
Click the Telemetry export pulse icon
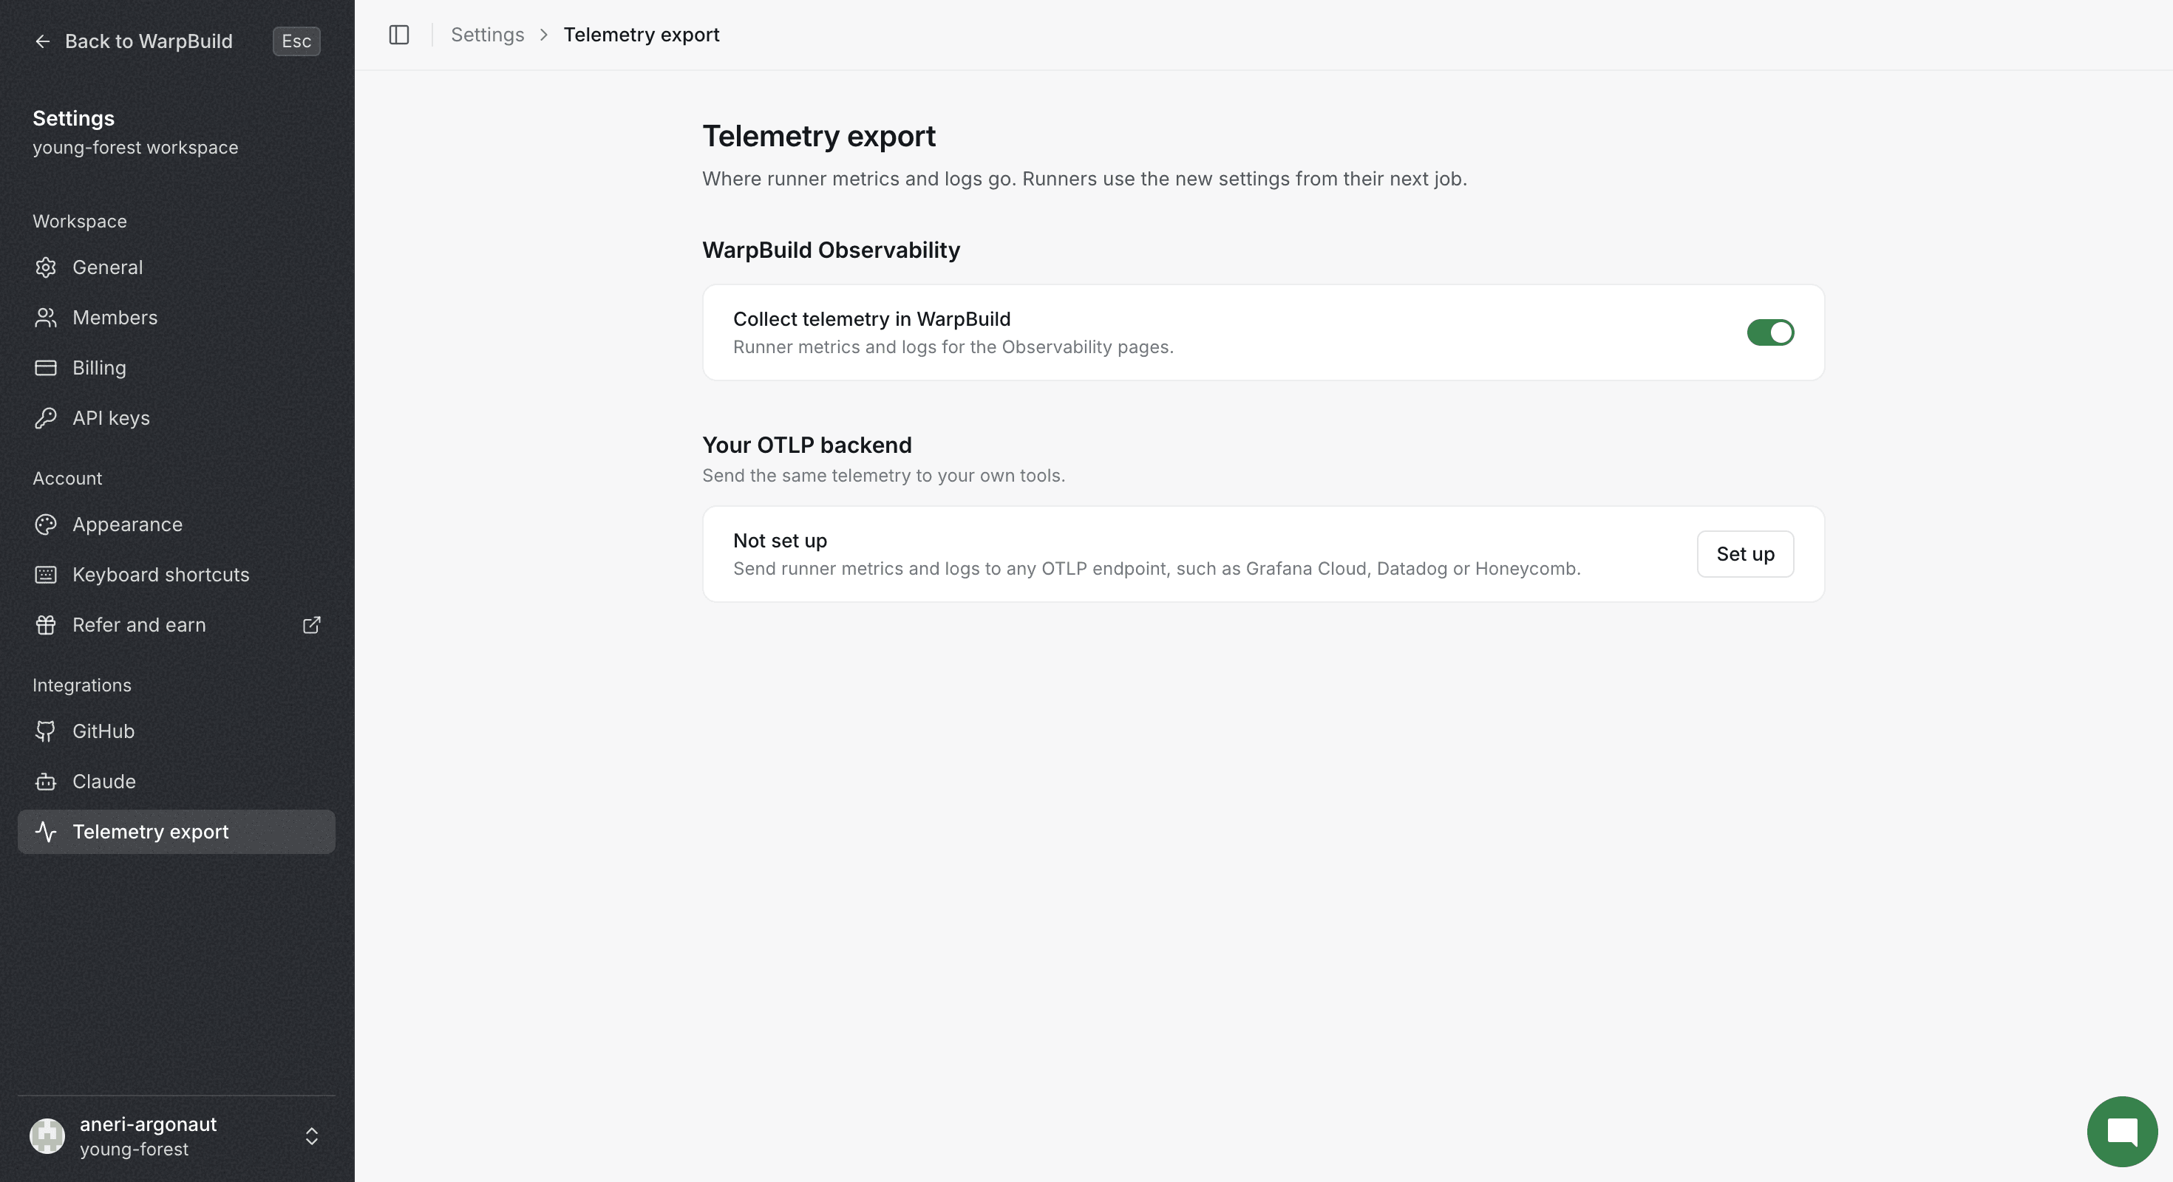pos(46,832)
